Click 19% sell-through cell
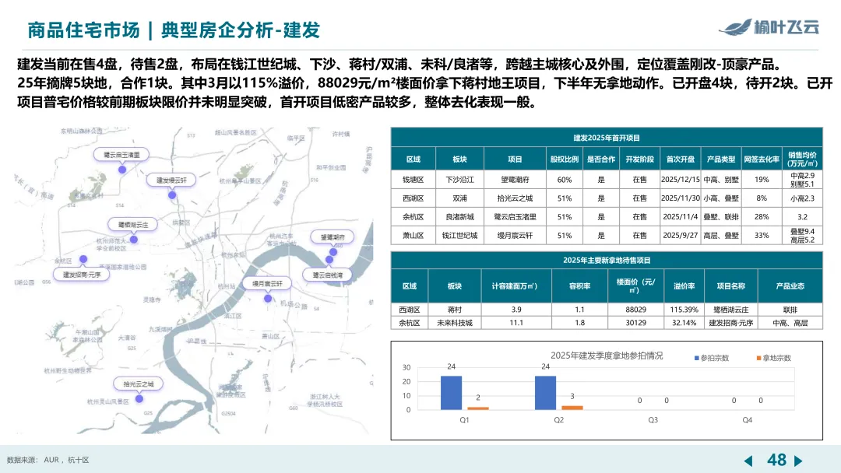Screen dimensions: 841x473 [762, 180]
